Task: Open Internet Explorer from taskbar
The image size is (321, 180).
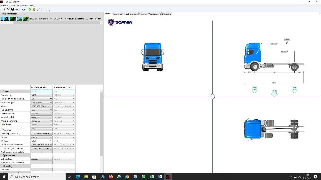Action: 119,177
